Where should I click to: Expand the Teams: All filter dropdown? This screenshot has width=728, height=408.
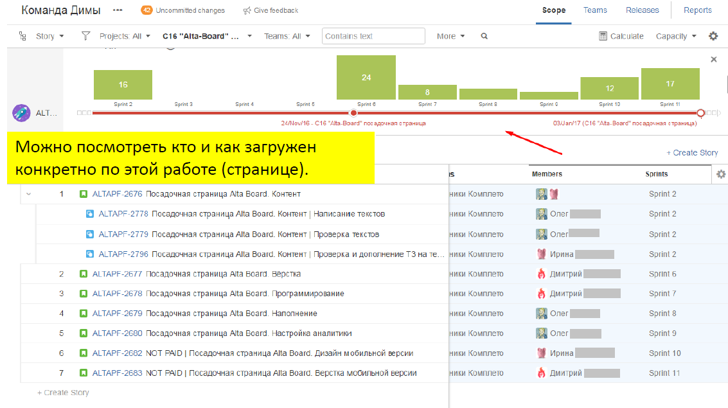(287, 37)
